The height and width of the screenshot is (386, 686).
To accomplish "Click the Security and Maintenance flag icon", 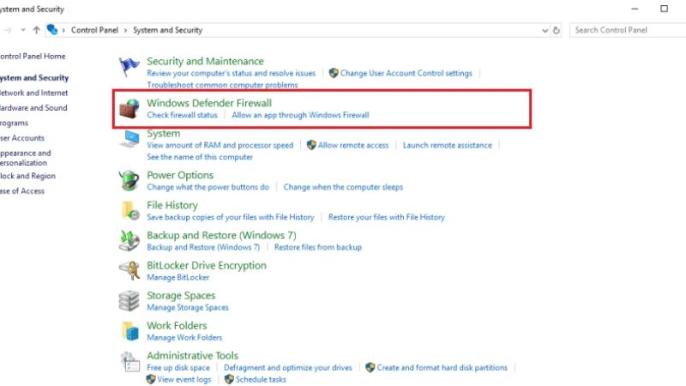I will pyautogui.click(x=130, y=67).
